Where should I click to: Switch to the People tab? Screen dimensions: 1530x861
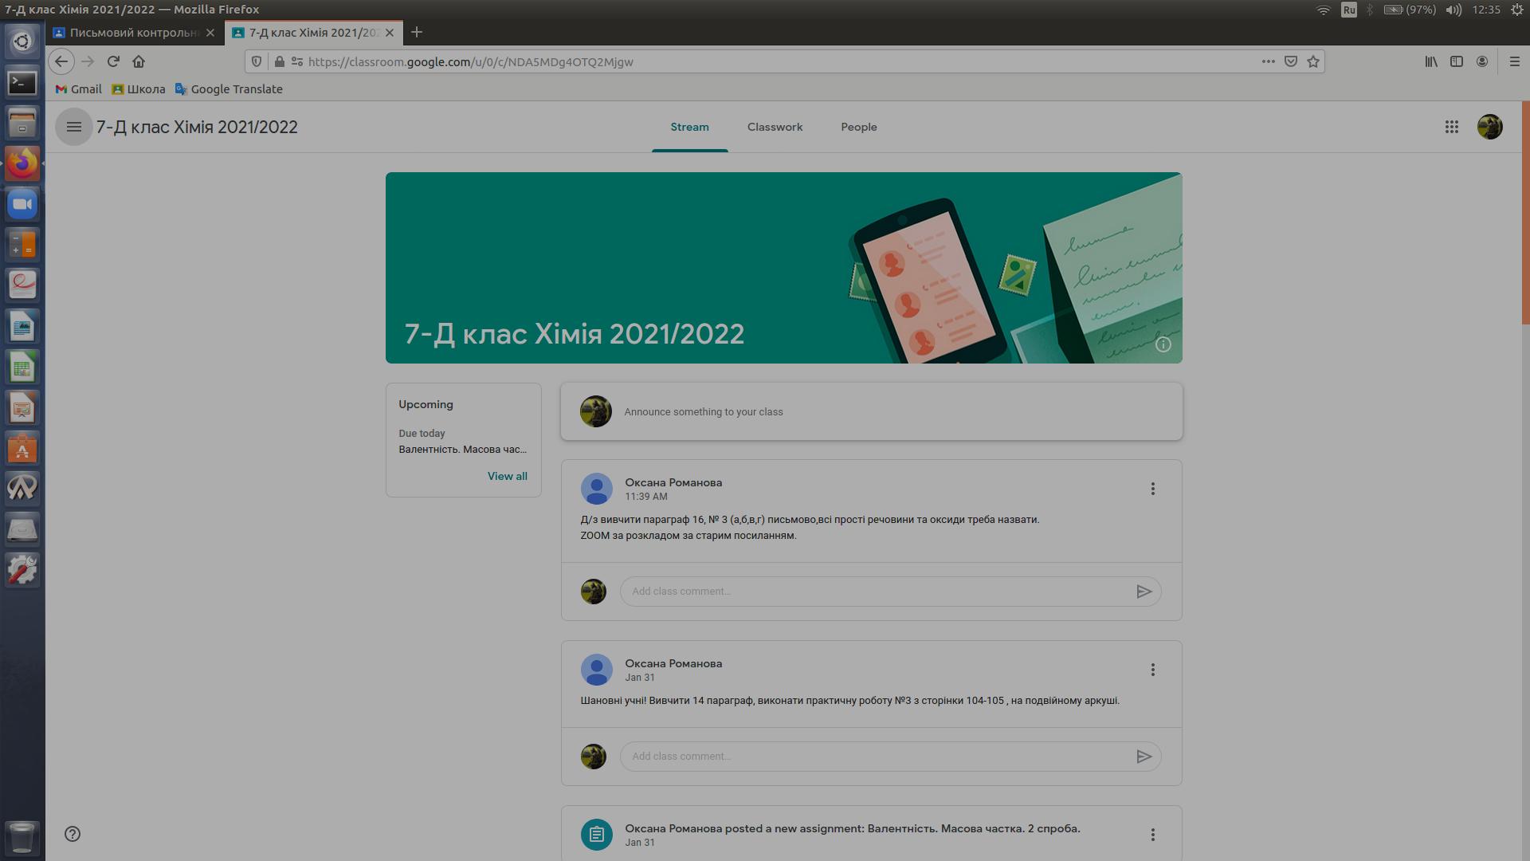[858, 127]
